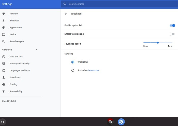Click the Touchpad speed slider handle
The width and height of the screenshot is (178, 126).
click(158, 43)
